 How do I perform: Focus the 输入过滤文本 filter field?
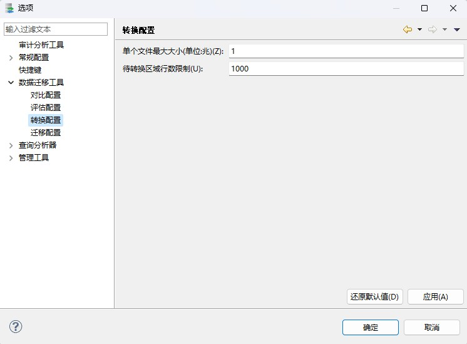(x=56, y=29)
